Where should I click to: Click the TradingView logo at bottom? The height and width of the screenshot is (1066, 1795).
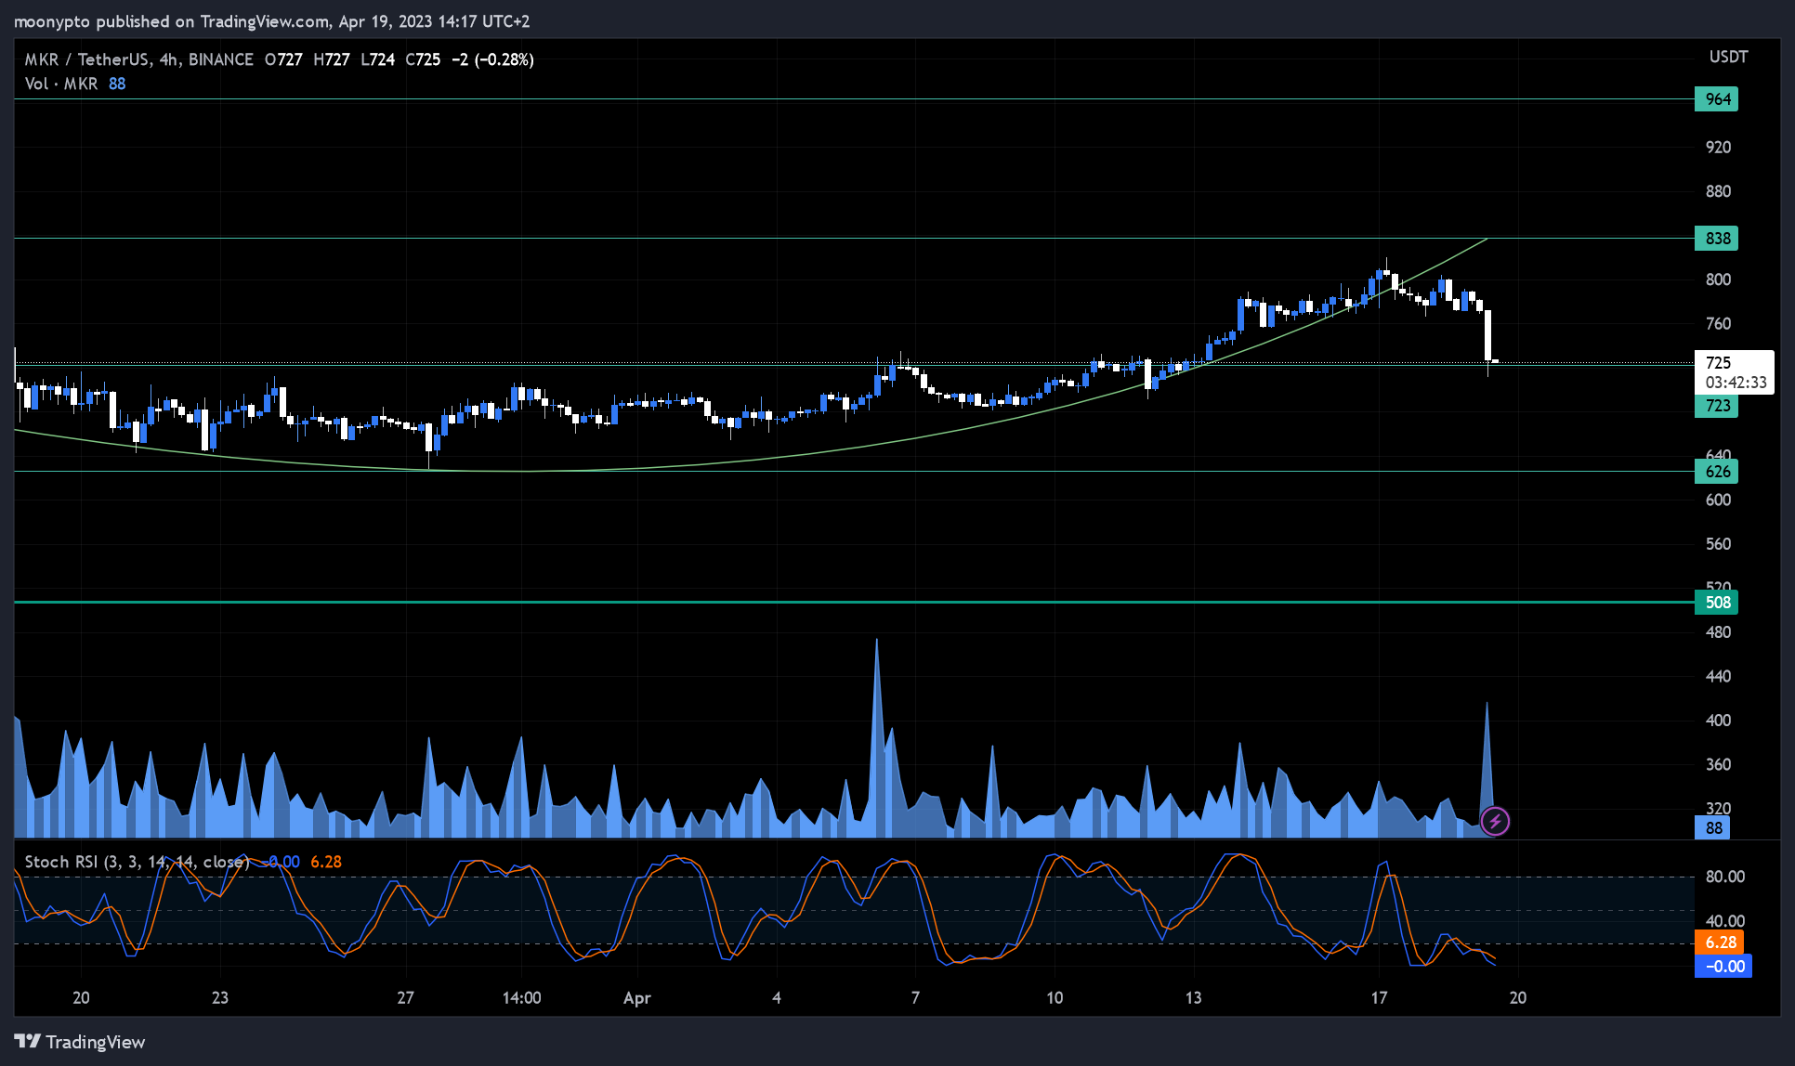(x=80, y=1042)
